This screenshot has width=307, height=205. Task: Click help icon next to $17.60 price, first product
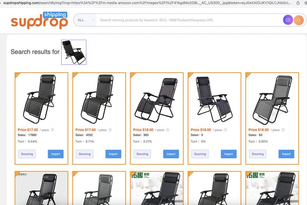tap(52, 130)
